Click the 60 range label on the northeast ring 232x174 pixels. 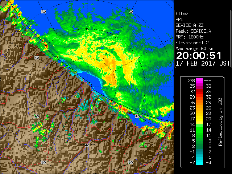[130, 12]
